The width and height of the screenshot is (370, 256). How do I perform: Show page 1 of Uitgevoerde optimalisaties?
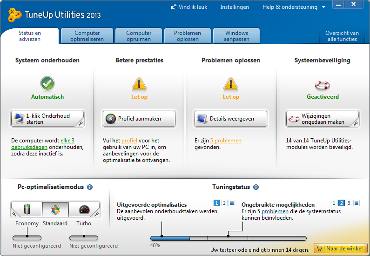click(x=216, y=203)
